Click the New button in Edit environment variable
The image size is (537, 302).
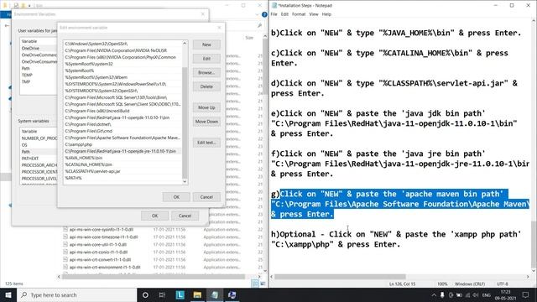[206, 44]
